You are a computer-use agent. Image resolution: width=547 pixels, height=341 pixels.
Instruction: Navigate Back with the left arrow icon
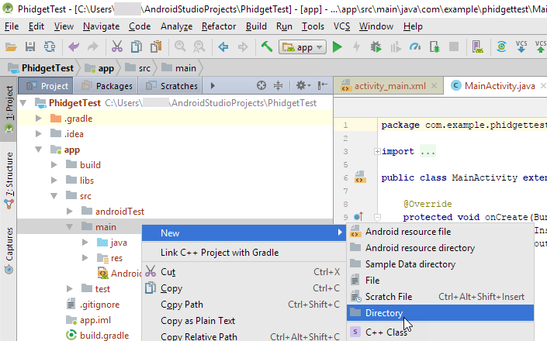pos(223,46)
